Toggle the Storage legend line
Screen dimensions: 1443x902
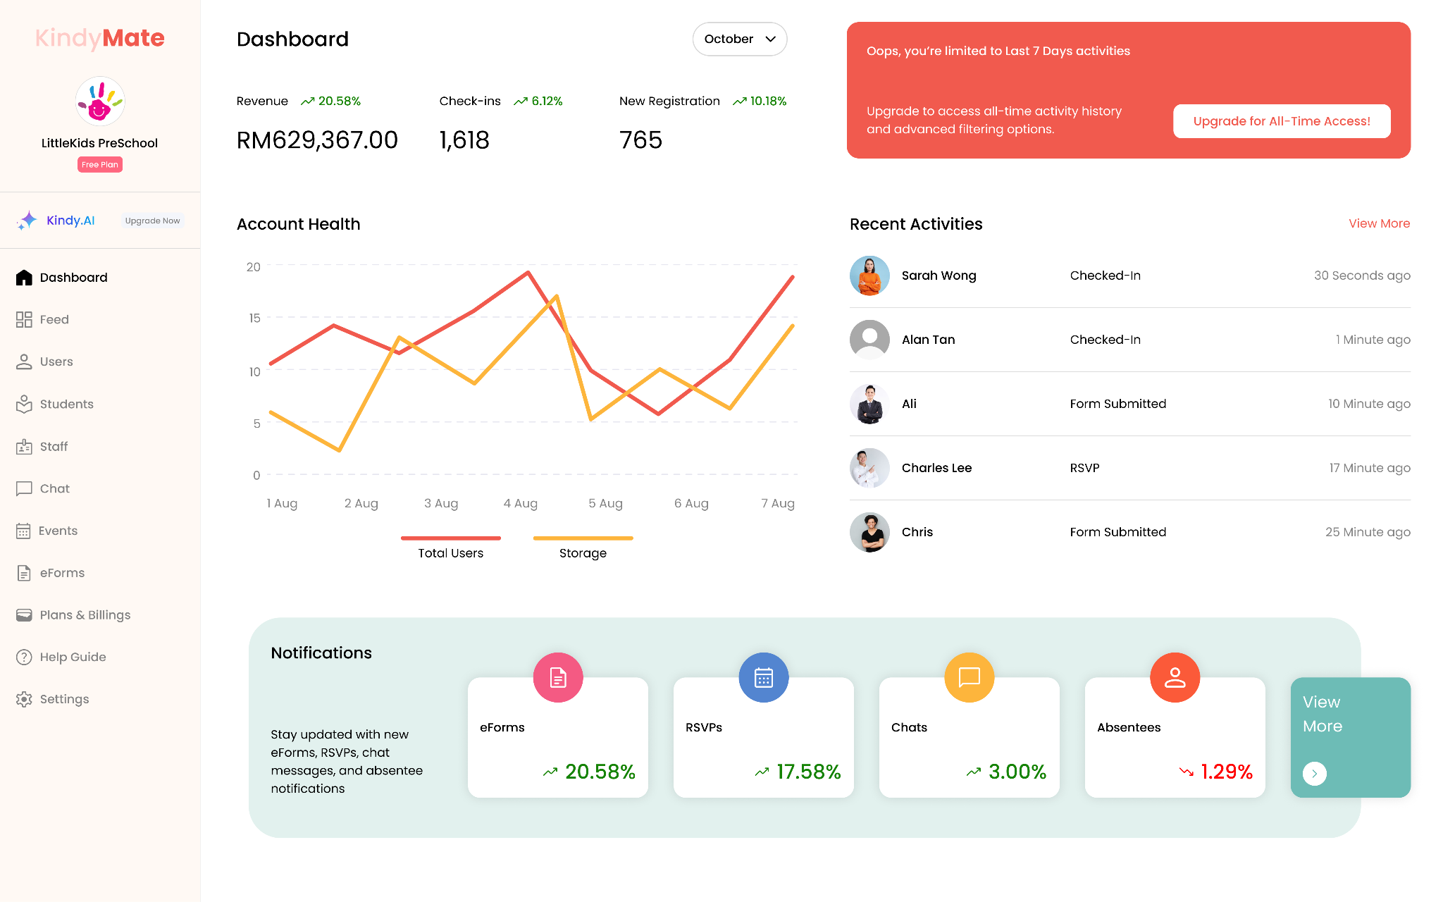(583, 538)
